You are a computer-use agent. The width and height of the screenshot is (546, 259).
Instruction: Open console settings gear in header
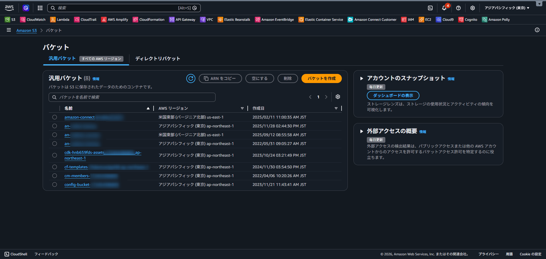click(x=473, y=8)
